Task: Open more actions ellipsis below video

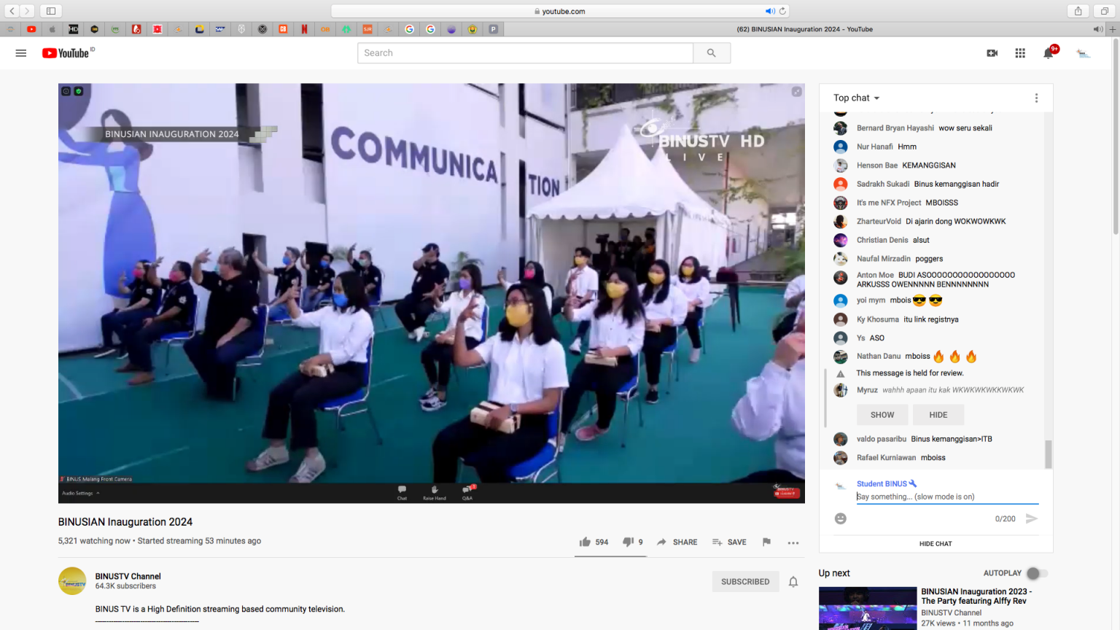Action: click(793, 542)
